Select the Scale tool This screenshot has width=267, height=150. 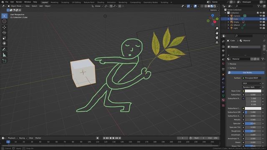[x=4, y=38]
